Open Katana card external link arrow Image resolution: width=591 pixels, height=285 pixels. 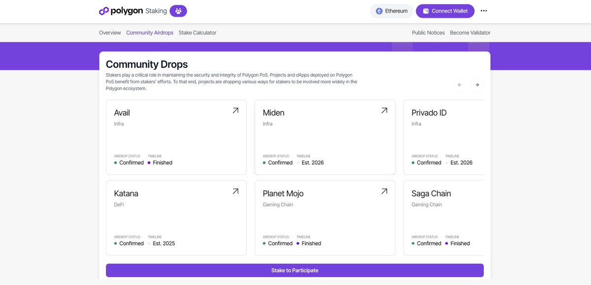point(235,191)
